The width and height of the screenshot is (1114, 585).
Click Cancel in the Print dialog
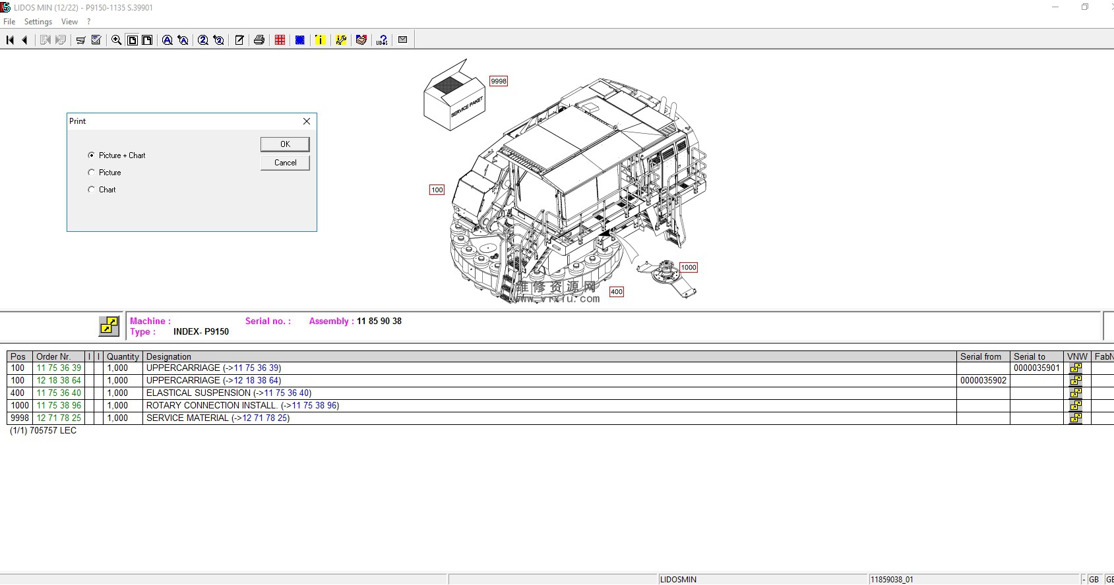click(285, 163)
